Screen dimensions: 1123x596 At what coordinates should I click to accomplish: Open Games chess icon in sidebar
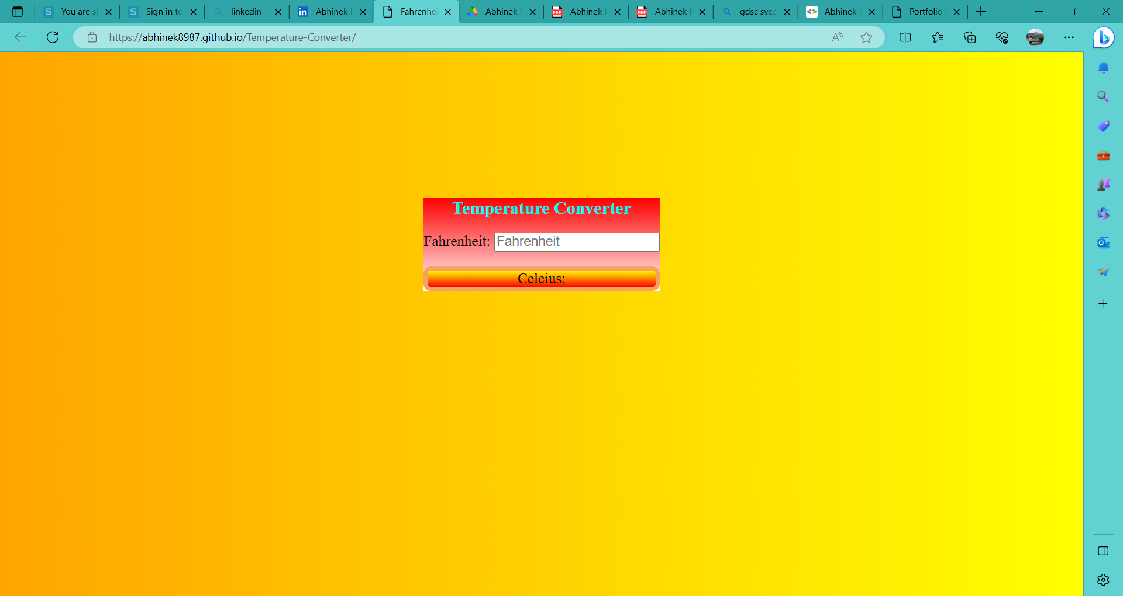tap(1103, 185)
